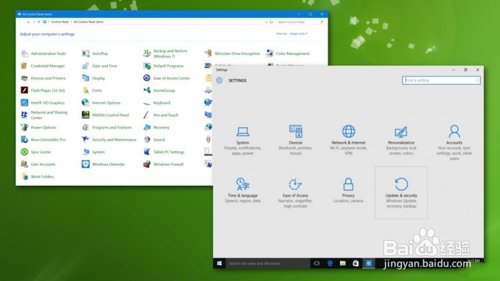Click the System link in Control Panel

[98, 152]
